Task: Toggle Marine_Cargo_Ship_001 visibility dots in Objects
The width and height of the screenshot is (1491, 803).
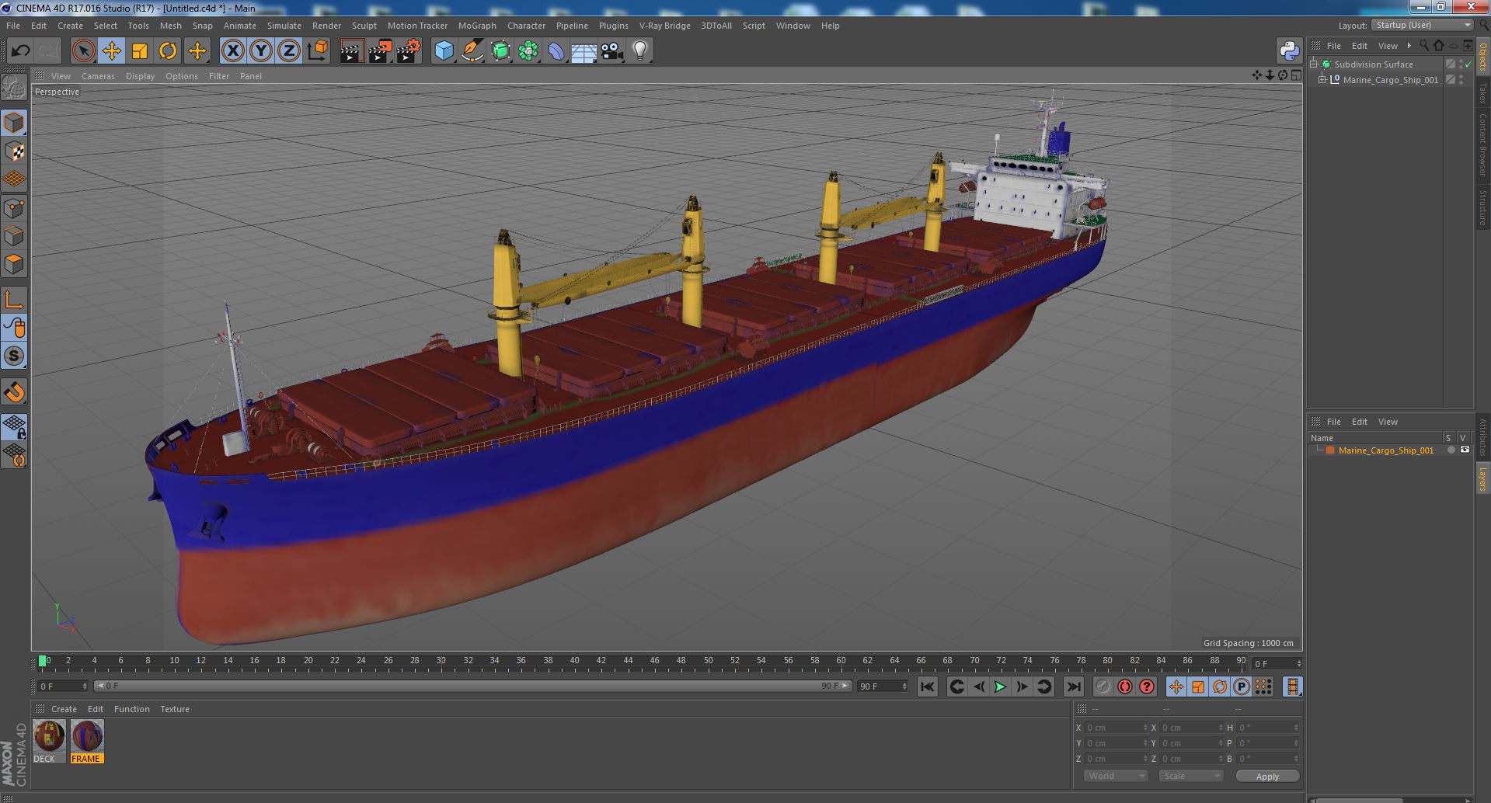Action: (x=1461, y=79)
